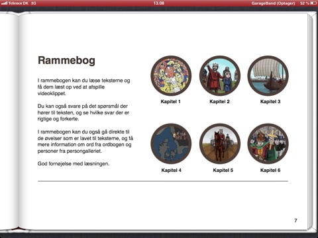Select the Kapitel 6 label

tap(270, 170)
